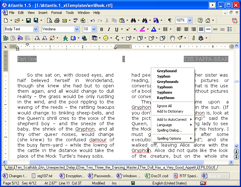Click the font color A swatch
Screen dimensions: 241x187
coord(154,29)
